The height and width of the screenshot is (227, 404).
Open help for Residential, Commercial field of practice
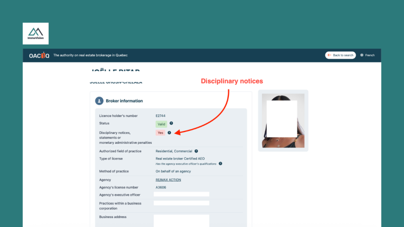pos(196,151)
